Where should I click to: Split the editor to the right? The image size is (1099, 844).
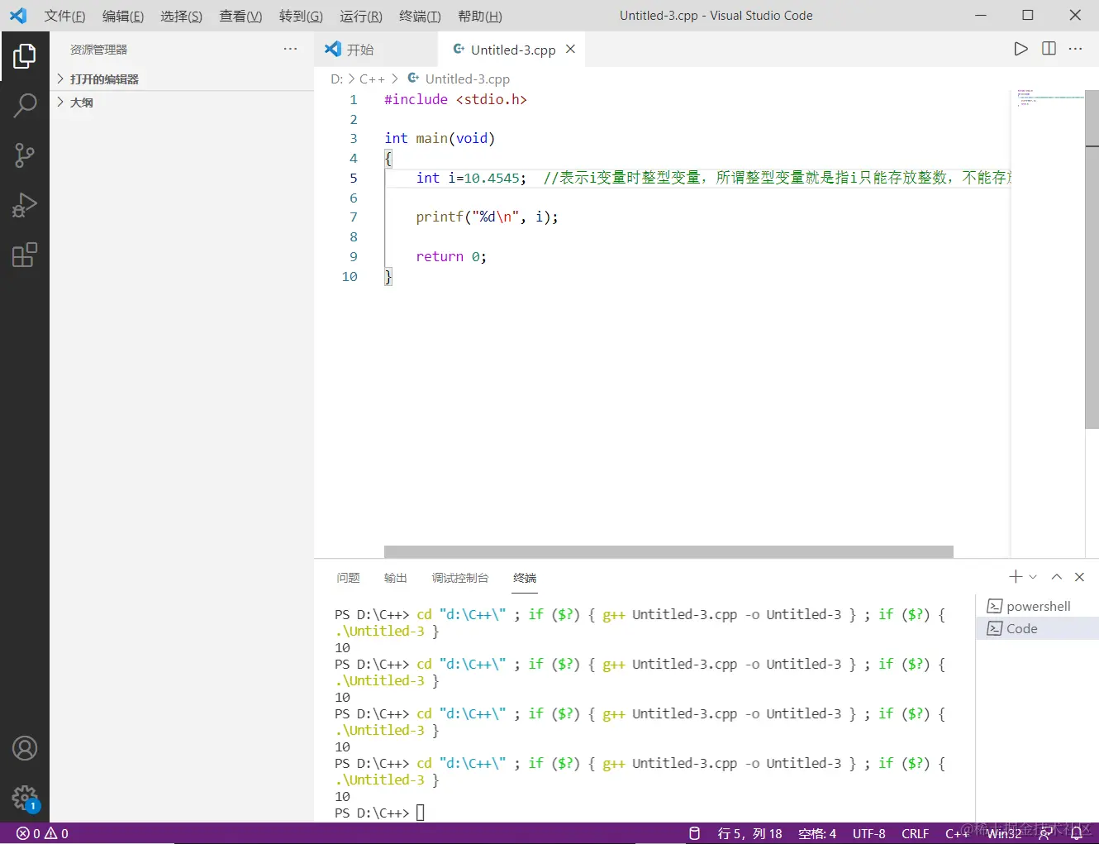click(1049, 49)
